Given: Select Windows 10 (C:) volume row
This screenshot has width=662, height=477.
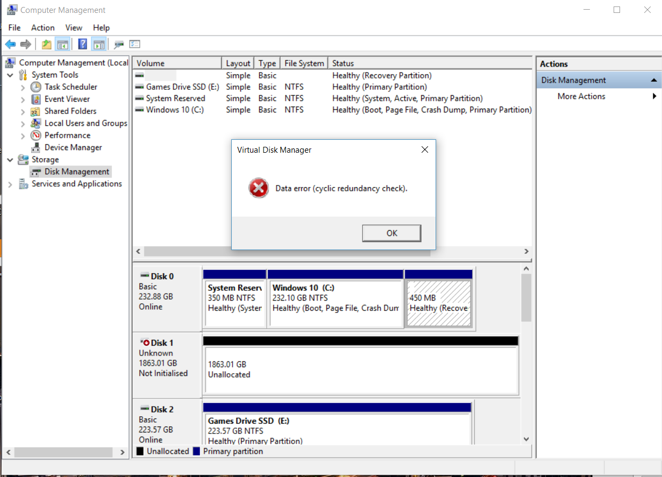Looking at the screenshot, I should click(332, 110).
